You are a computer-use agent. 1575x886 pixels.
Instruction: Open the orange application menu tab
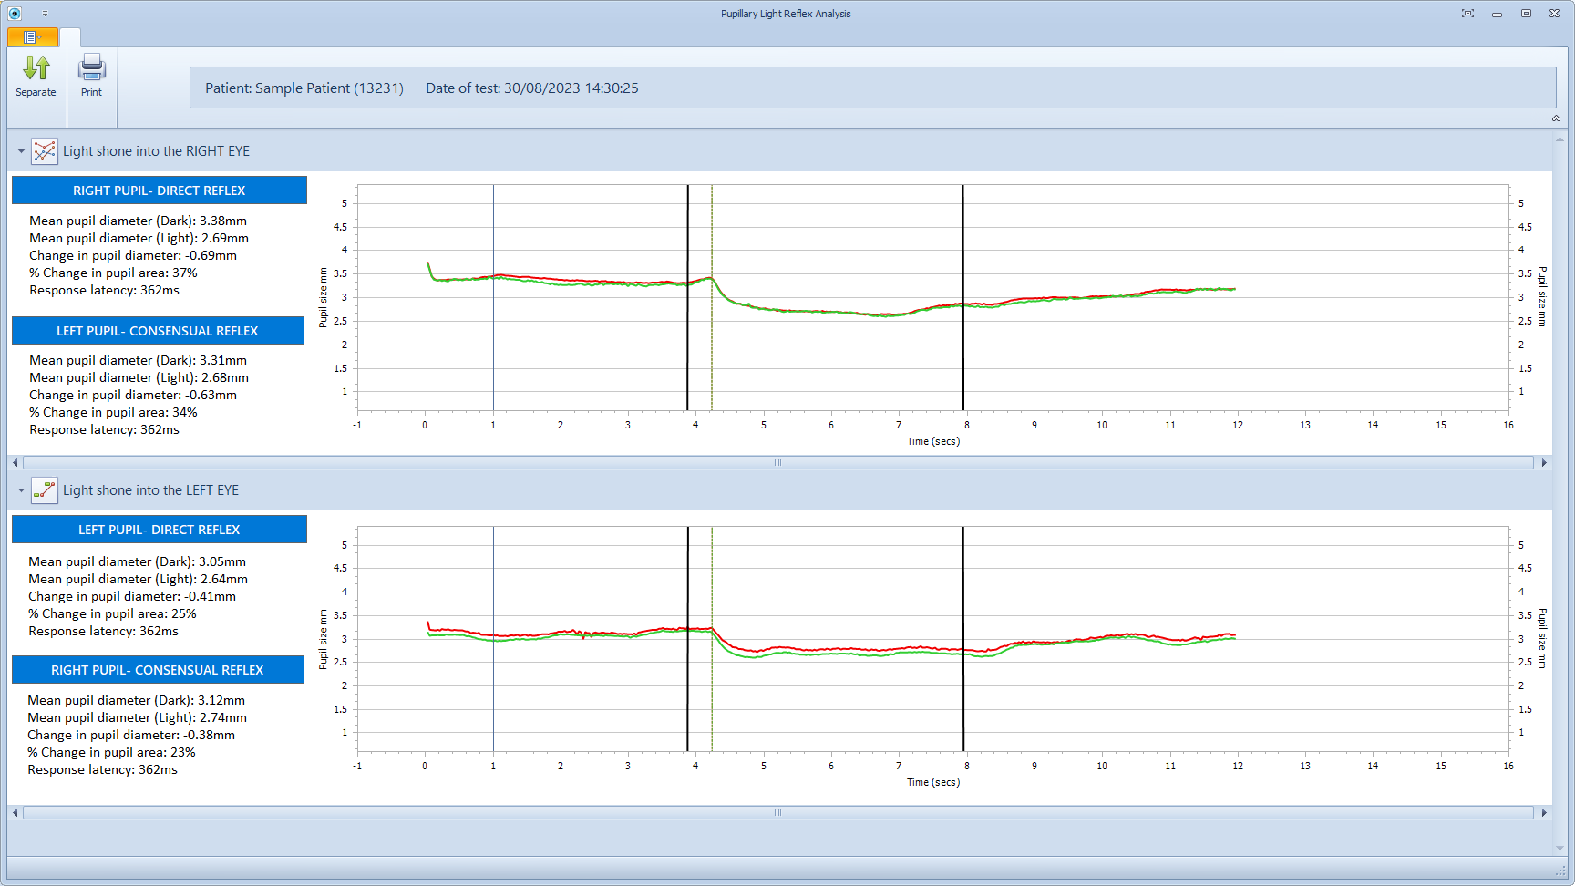click(x=33, y=37)
